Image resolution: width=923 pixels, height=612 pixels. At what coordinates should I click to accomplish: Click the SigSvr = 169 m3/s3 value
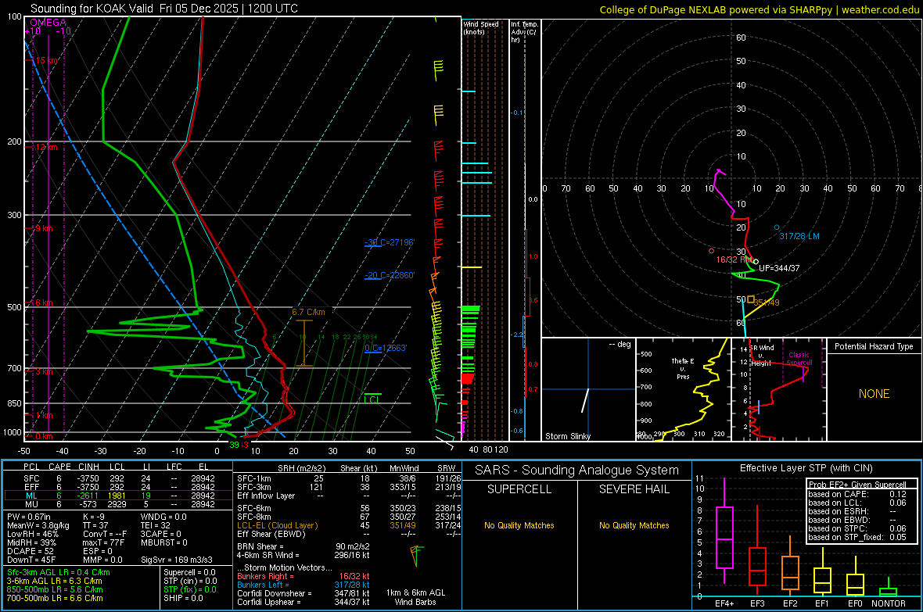click(x=177, y=560)
